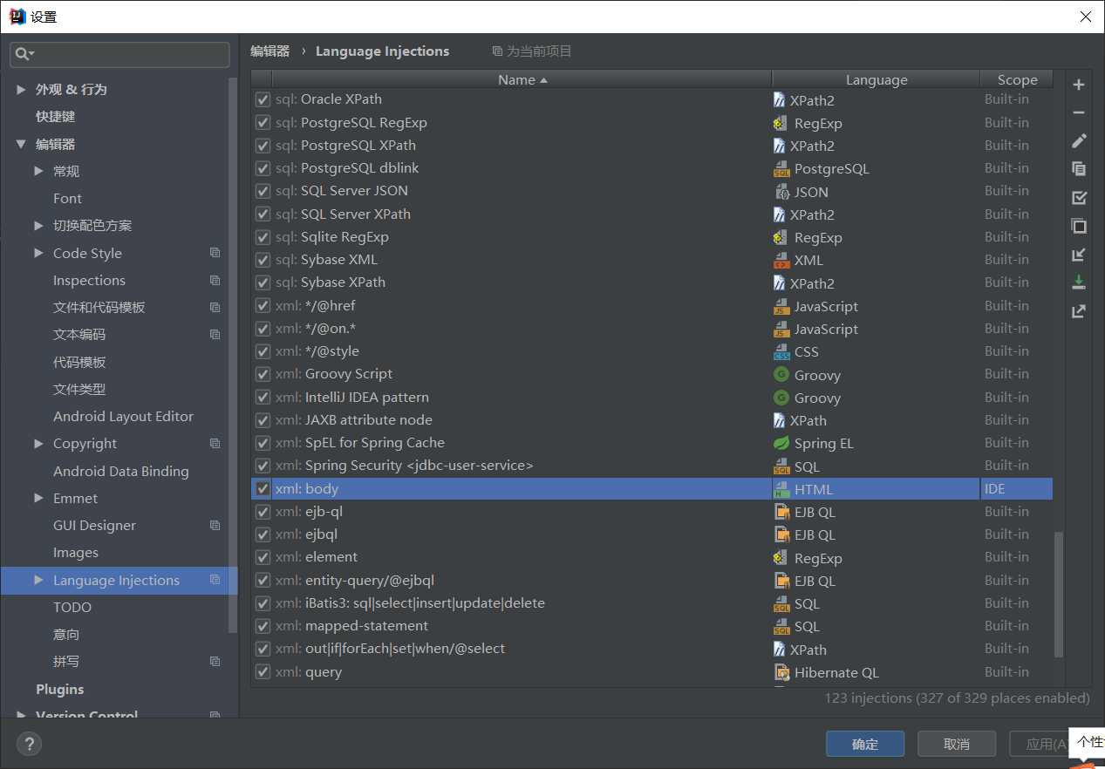Click the project-level icon beside GUI Designer

(x=215, y=525)
